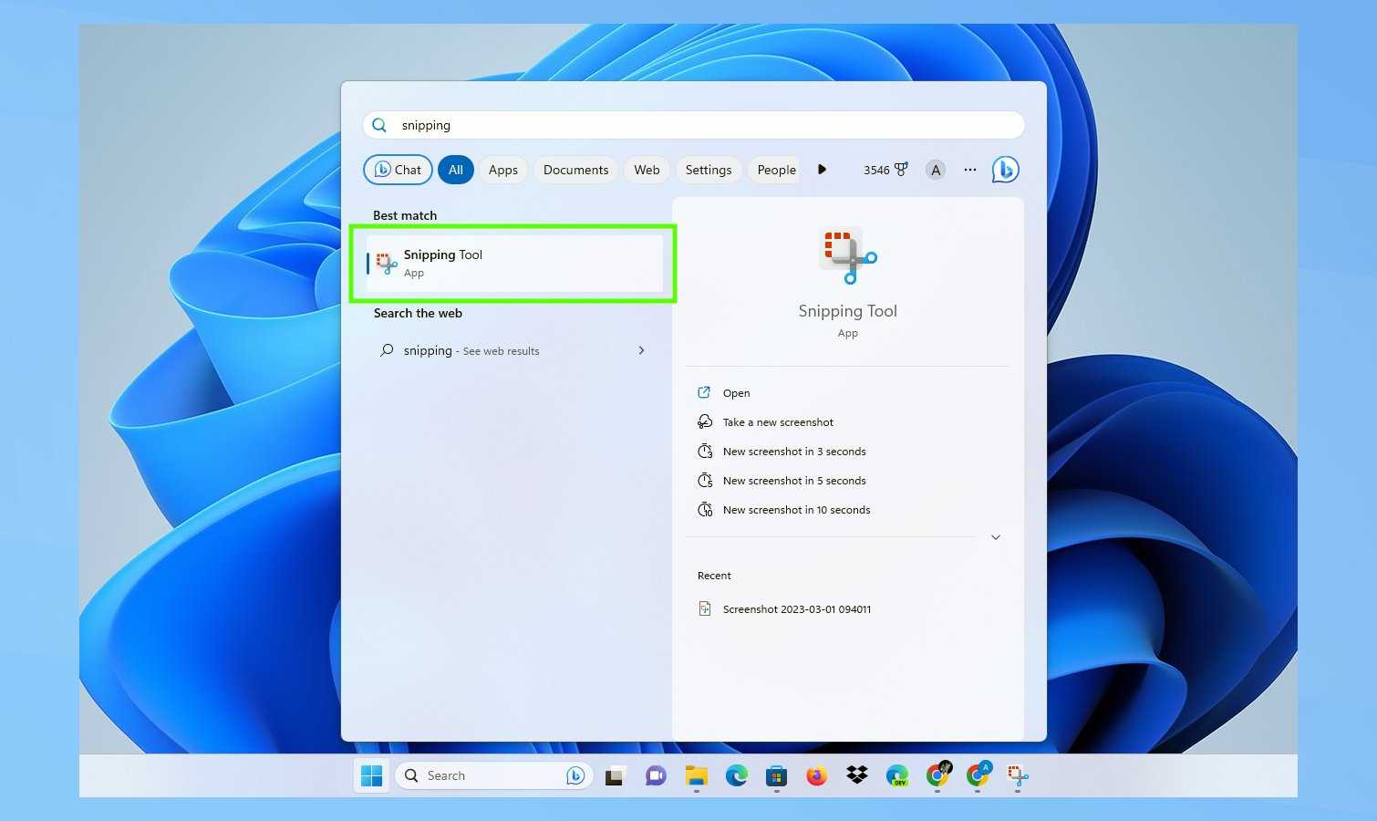The height and width of the screenshot is (821, 1377).
Task: Open Snipping Tool from Best match
Action: coord(513,263)
